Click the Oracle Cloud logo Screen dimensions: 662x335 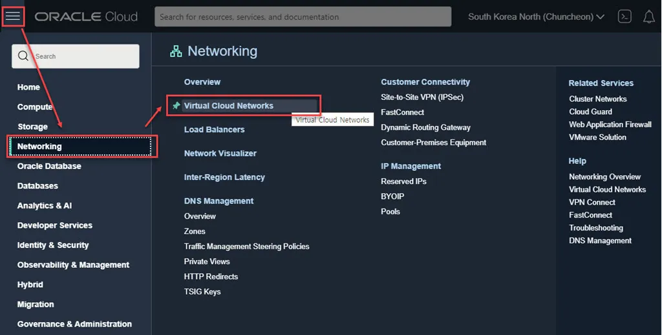86,17
